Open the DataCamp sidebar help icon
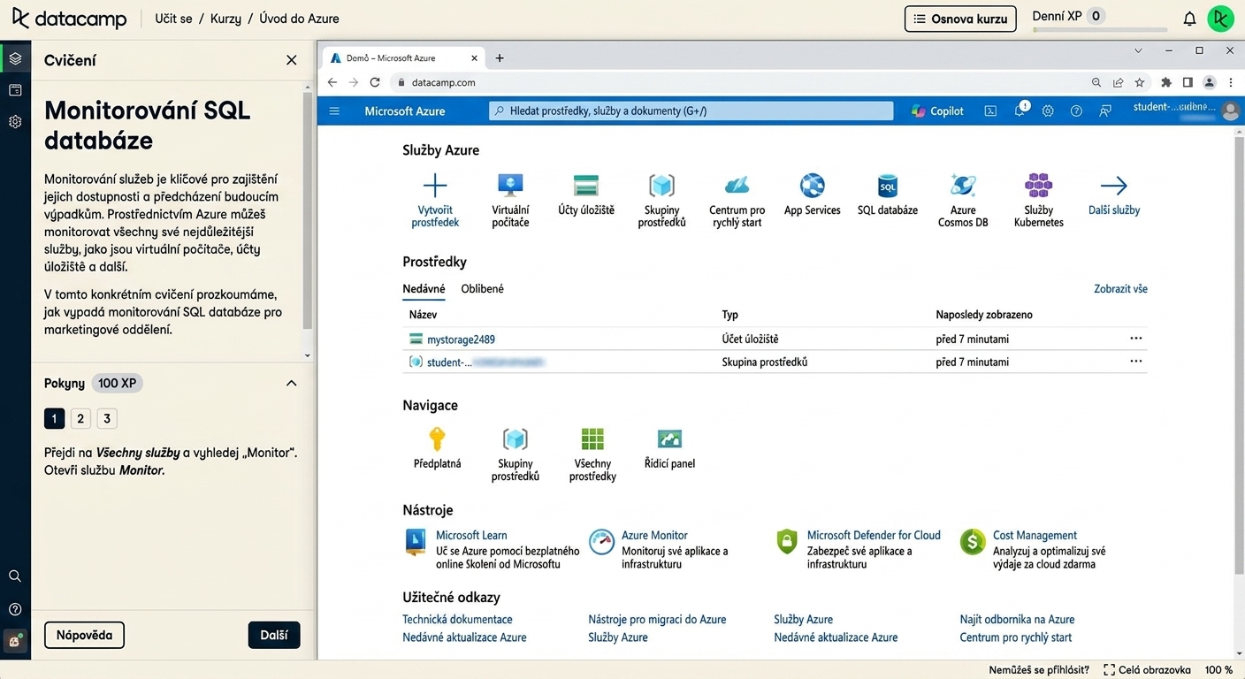Viewport: 1245px width, 679px height. click(x=15, y=609)
